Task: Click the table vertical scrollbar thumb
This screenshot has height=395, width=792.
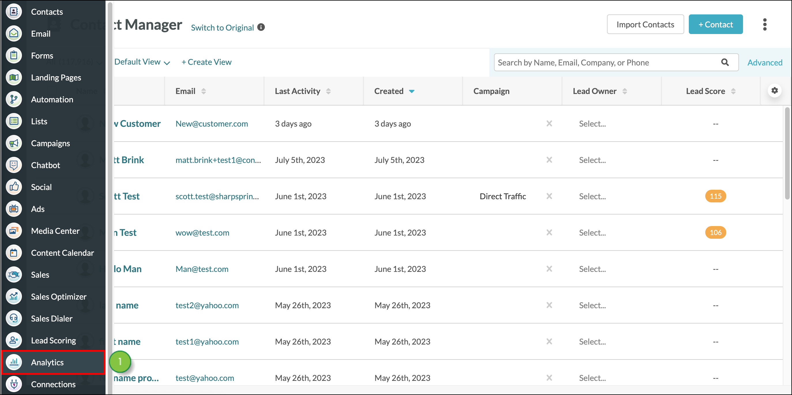Action: coord(787,153)
